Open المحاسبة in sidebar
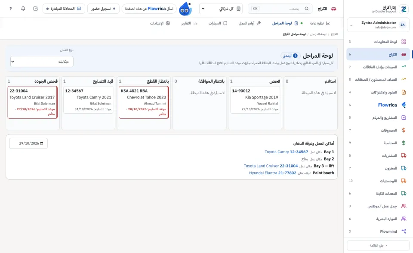The height and width of the screenshot is (253, 413). [x=378, y=143]
